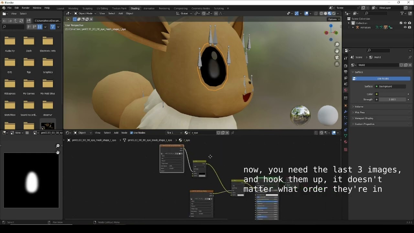Viewport: 414px width, 233px height.
Task: Add a new workspace with plus button
Action: point(228,8)
